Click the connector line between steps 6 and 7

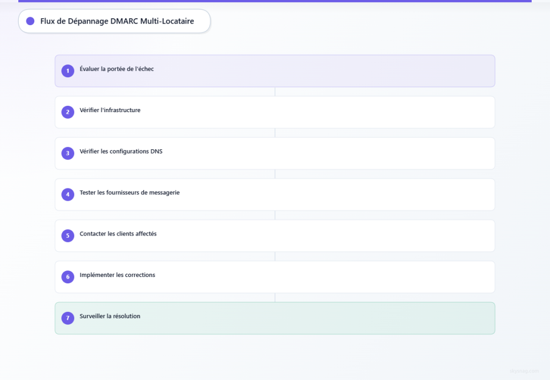pyautogui.click(x=275, y=298)
